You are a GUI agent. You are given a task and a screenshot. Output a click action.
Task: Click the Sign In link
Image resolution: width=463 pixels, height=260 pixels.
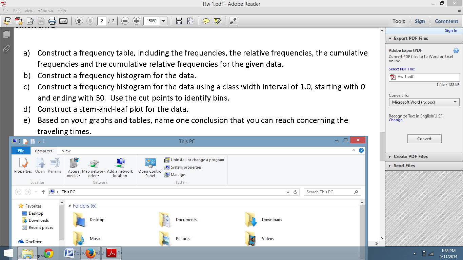(x=451, y=30)
